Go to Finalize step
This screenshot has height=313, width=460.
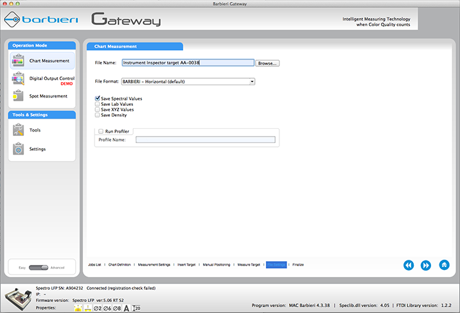[298, 265]
